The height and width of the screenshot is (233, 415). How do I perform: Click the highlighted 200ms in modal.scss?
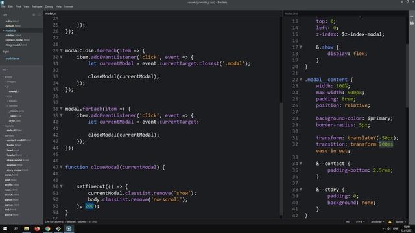pos(386,144)
